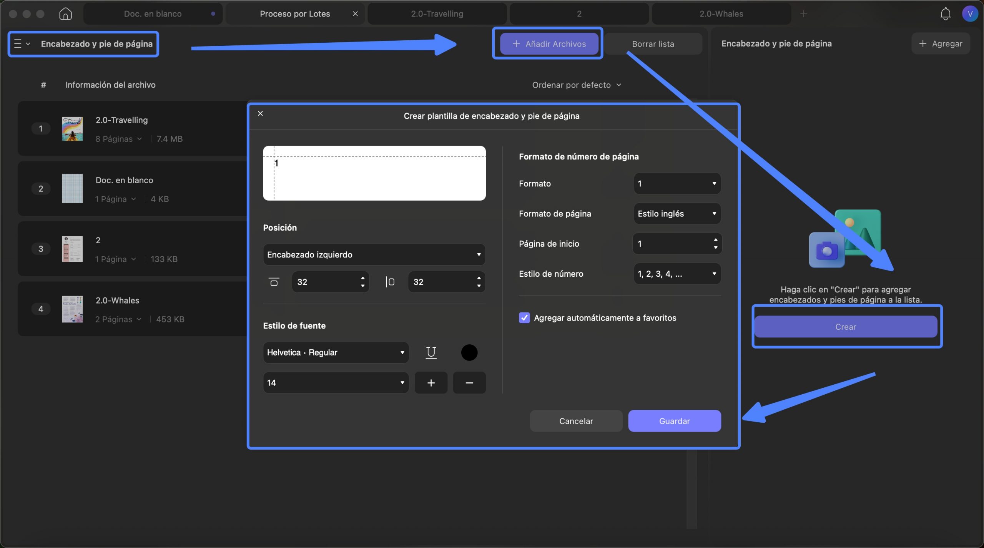This screenshot has height=548, width=984.
Task: Open Formato de página Estilo inglés dropdown
Action: (x=677, y=214)
